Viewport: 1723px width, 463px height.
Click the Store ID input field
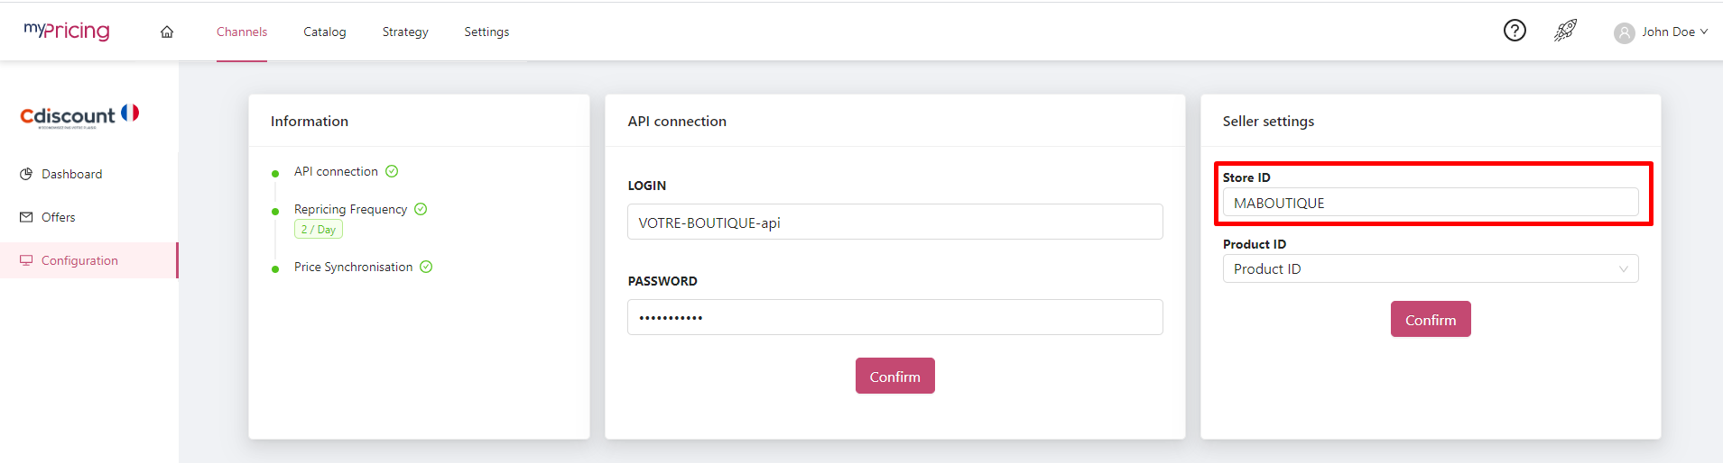1431,203
